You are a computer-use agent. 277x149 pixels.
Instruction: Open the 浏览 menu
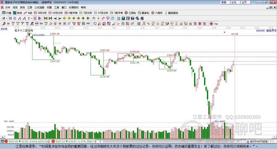coord(15,7)
